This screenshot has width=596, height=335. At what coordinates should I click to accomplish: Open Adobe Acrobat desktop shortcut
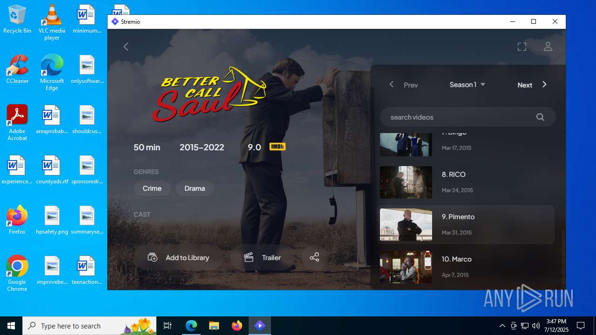pos(17,122)
